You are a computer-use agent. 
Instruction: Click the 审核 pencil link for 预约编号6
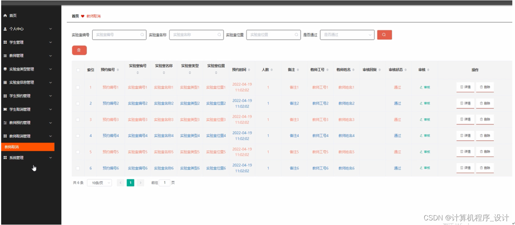pos(425,168)
